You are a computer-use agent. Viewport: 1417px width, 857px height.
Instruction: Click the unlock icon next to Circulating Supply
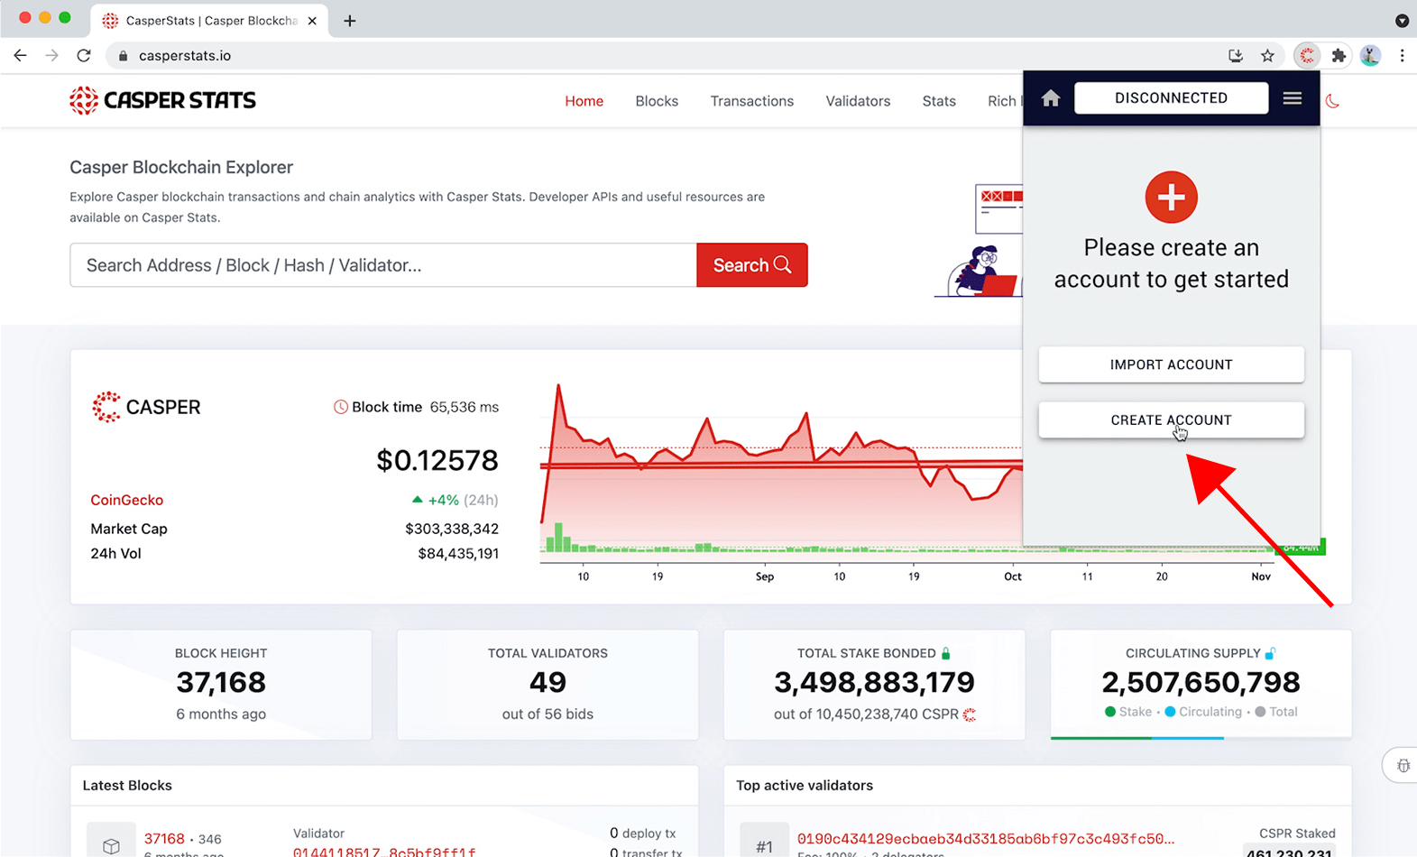coord(1270,653)
